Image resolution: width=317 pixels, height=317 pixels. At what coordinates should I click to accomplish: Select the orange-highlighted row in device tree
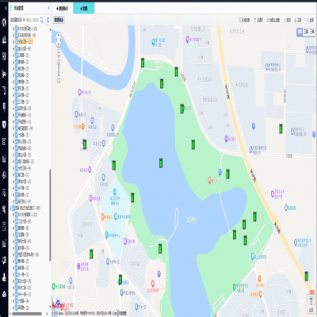point(24,42)
